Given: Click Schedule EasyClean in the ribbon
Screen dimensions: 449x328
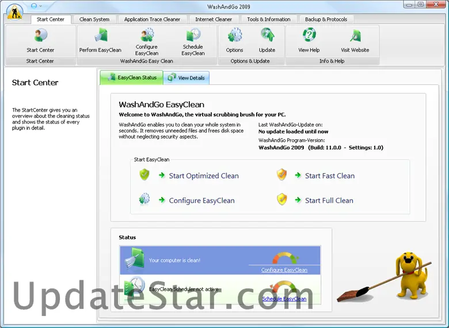Looking at the screenshot, I should (x=193, y=42).
